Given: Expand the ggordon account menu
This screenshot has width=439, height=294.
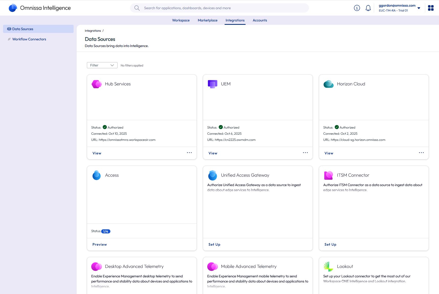Looking at the screenshot, I should click(419, 8).
